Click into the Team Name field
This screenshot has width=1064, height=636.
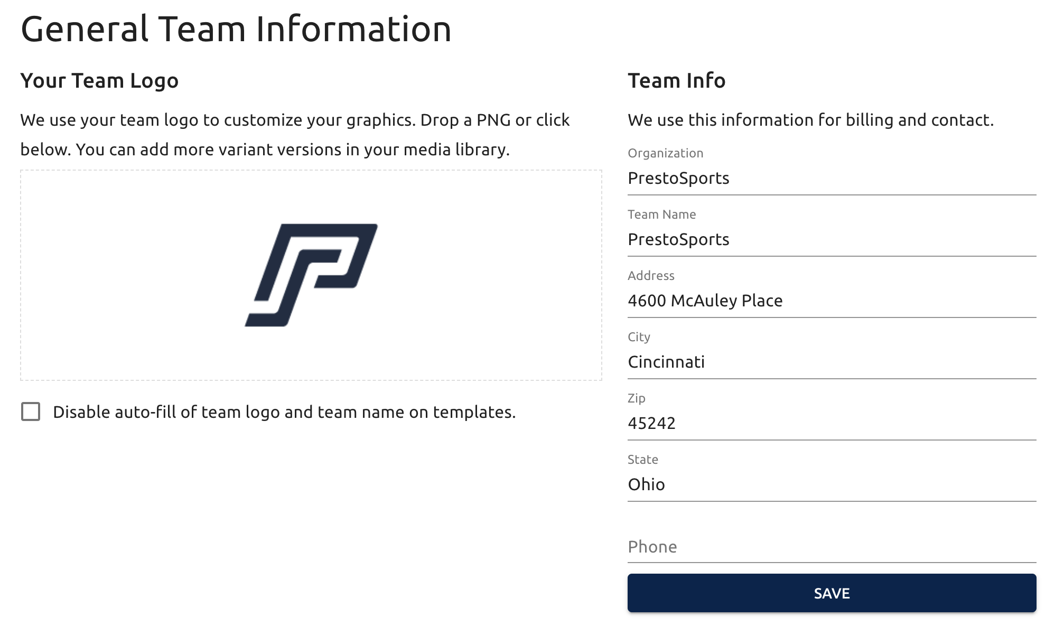click(x=831, y=240)
